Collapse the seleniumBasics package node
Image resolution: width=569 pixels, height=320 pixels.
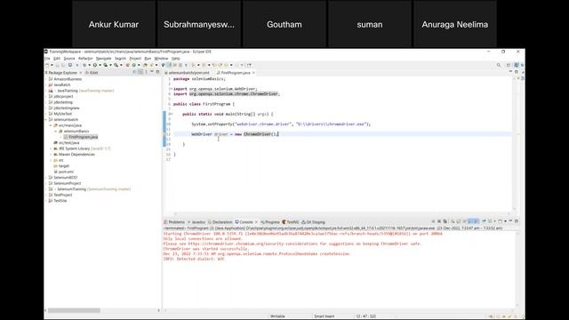(x=56, y=131)
